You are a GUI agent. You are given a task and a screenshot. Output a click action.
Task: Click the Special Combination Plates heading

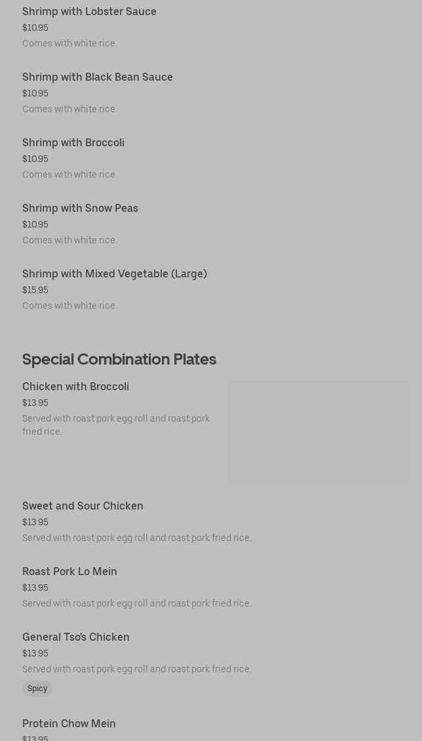[x=119, y=359]
